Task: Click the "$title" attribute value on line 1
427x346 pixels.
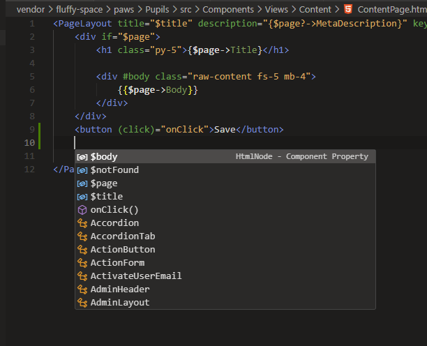Action: (x=172, y=24)
